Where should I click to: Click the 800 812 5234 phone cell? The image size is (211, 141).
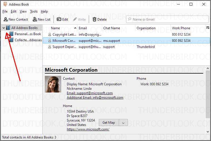click(x=181, y=35)
